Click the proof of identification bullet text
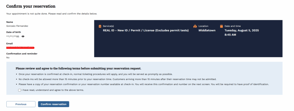The height and width of the screenshot is (111, 294). coord(144,84)
